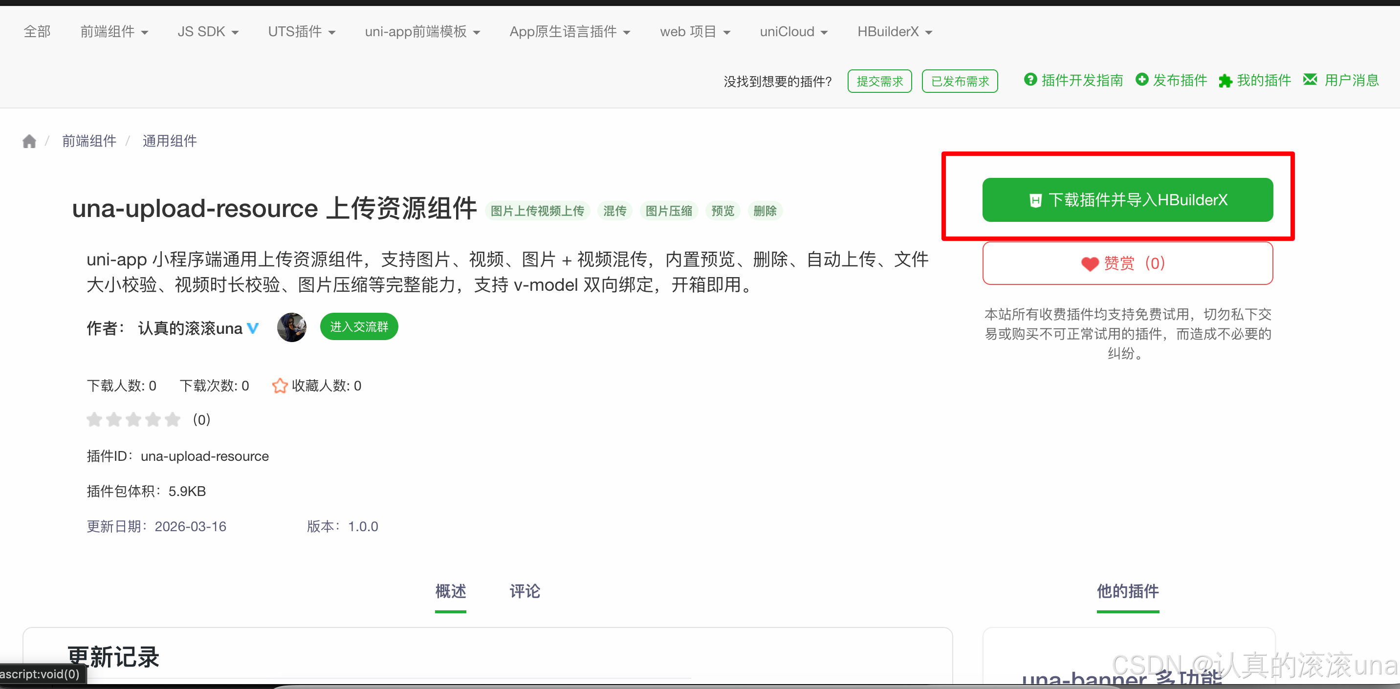Click the 图片上传视频上传 tag

[537, 211]
